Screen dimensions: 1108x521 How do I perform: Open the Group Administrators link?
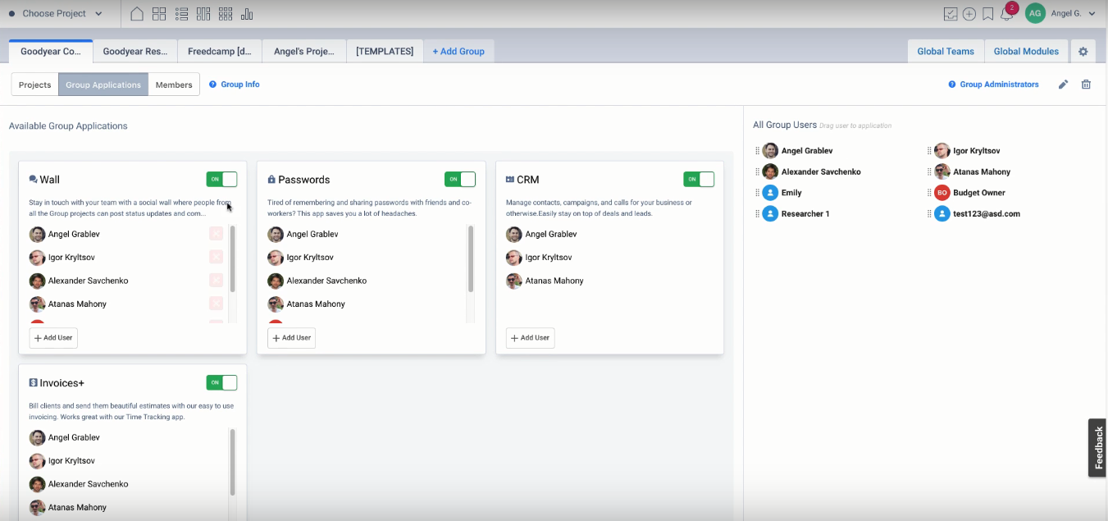(993, 85)
